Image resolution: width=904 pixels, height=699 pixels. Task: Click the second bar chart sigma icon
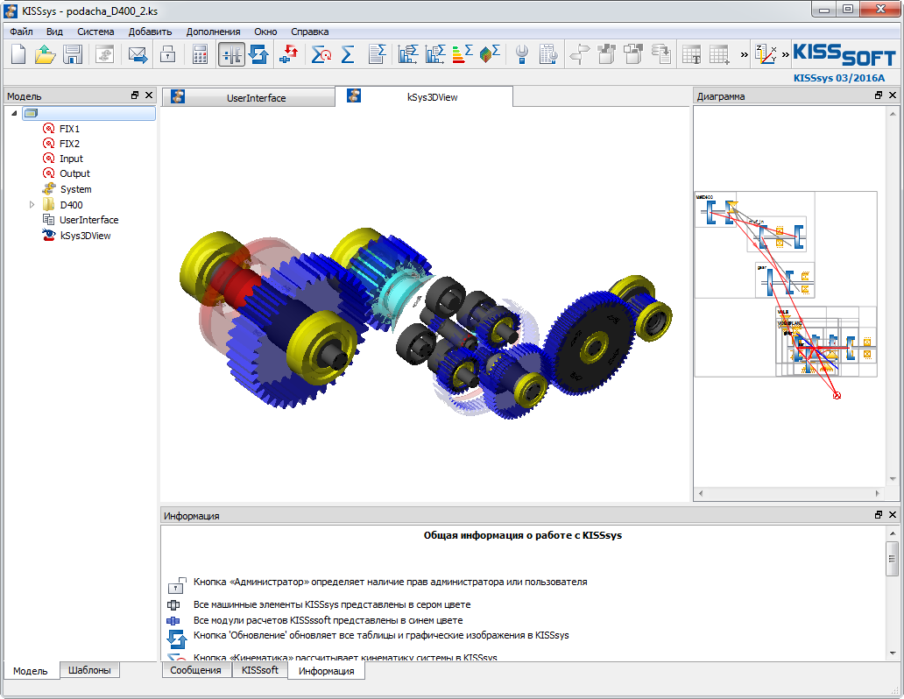point(435,55)
